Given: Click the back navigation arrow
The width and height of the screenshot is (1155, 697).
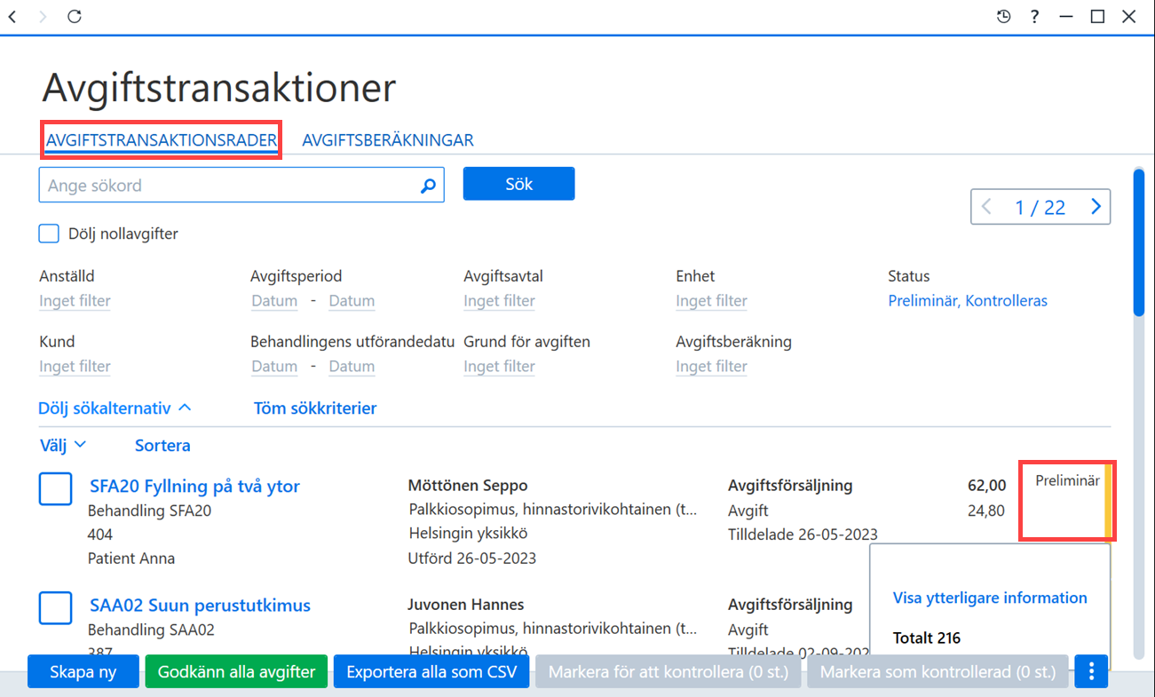Looking at the screenshot, I should pos(13,16).
